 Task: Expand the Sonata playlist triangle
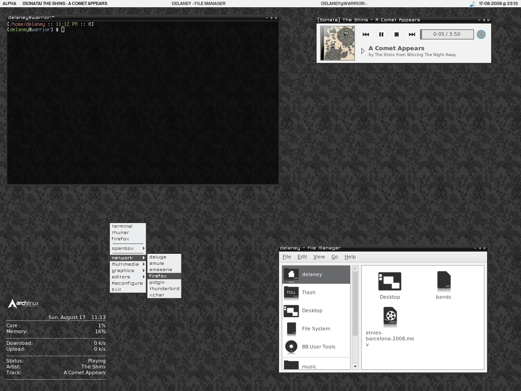click(x=363, y=51)
